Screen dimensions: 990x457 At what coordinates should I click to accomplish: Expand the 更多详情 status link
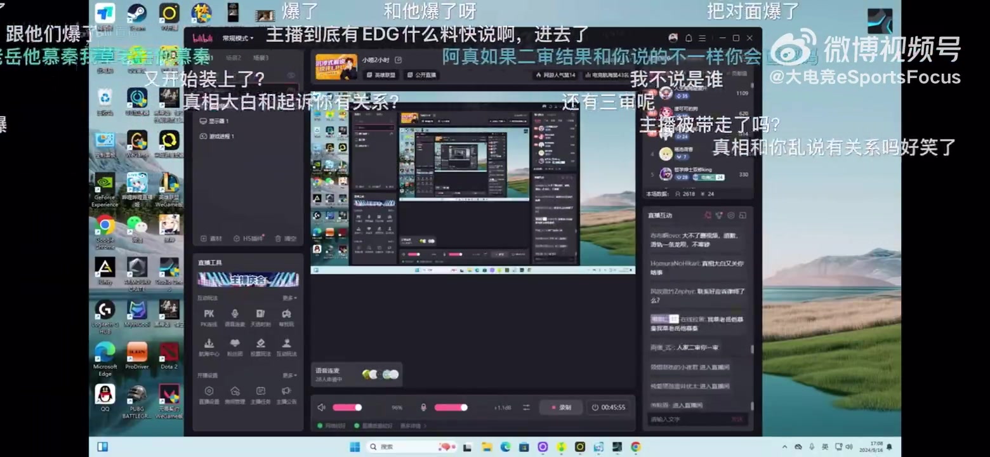click(413, 426)
